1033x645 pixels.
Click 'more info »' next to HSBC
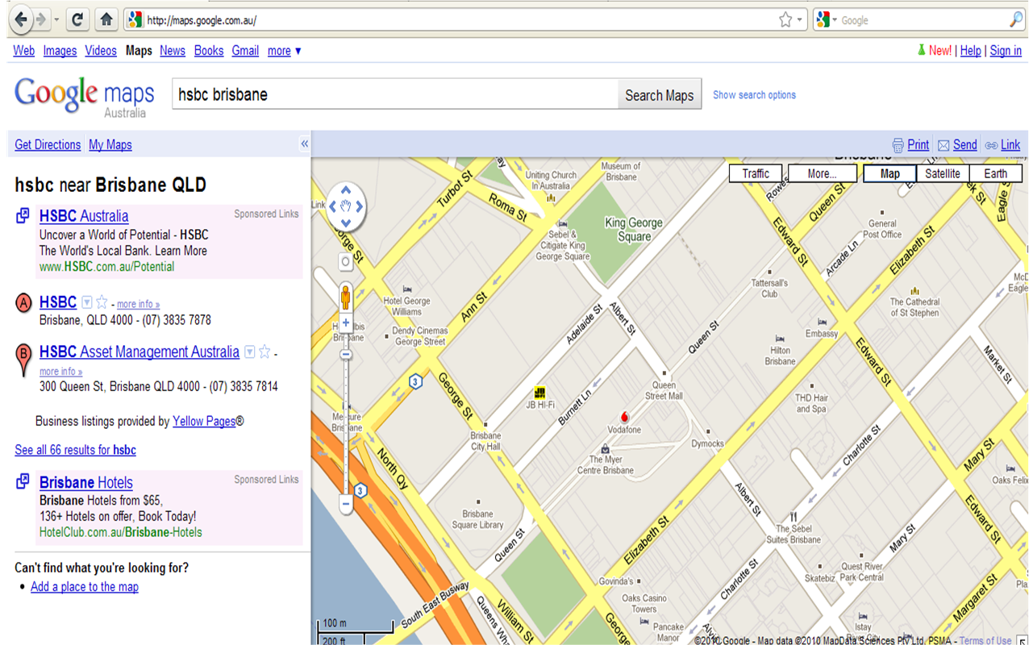[138, 304]
